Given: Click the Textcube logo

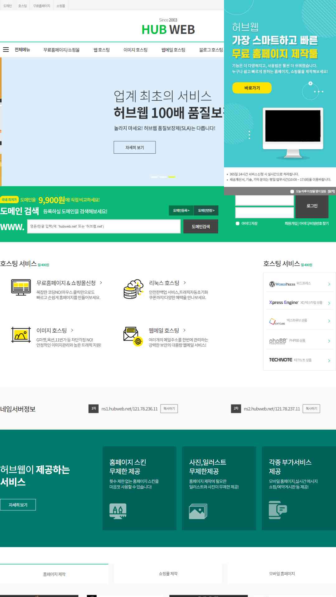Looking at the screenshot, I should point(277,322).
